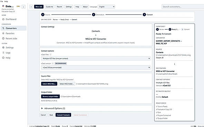
Task: Click the Source step checkmark circle
Action: (x=43, y=14)
